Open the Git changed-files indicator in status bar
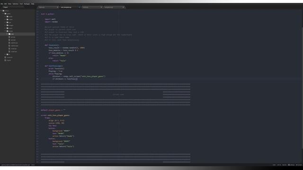This screenshot has height=170, width=303. click(299, 165)
